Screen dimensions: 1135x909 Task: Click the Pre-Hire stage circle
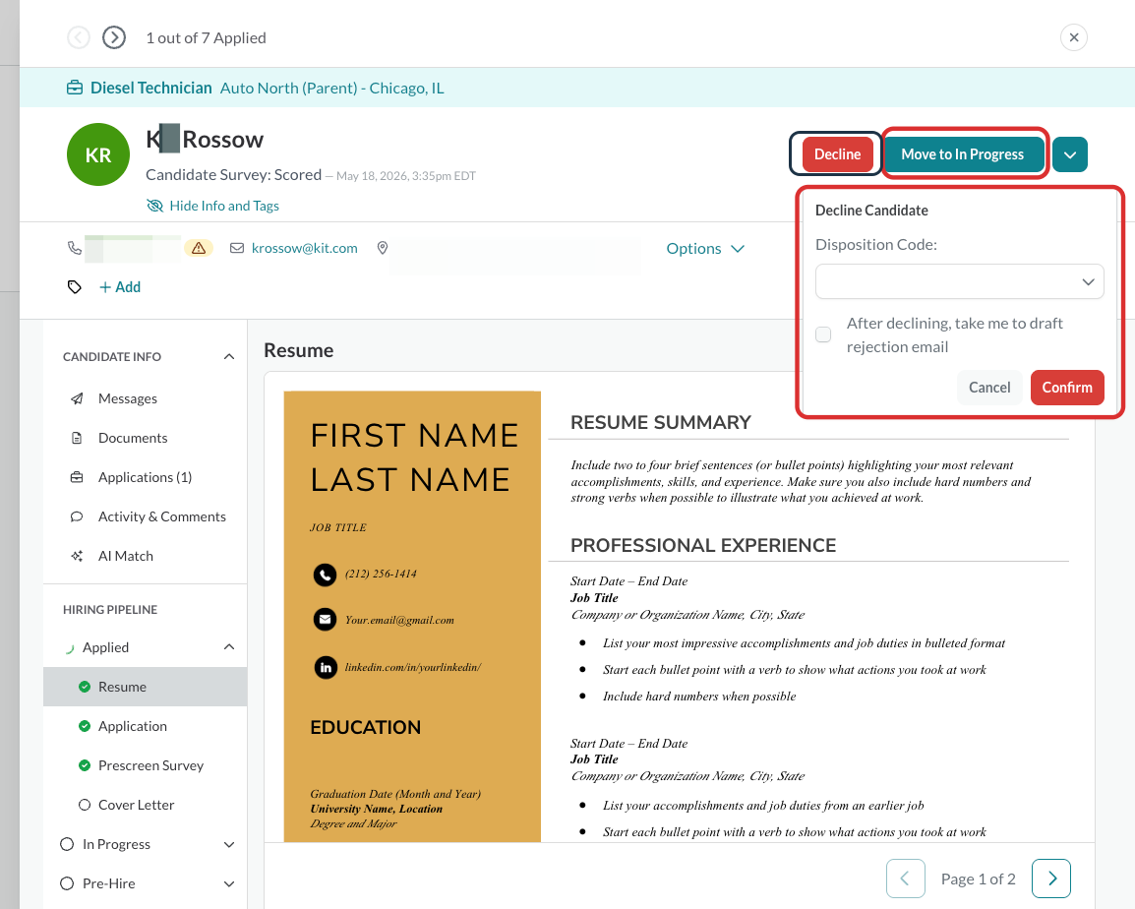click(67, 882)
